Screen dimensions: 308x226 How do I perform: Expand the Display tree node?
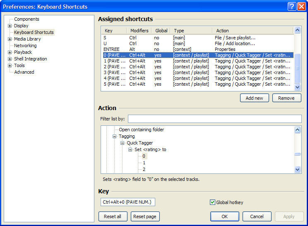(x=10, y=26)
